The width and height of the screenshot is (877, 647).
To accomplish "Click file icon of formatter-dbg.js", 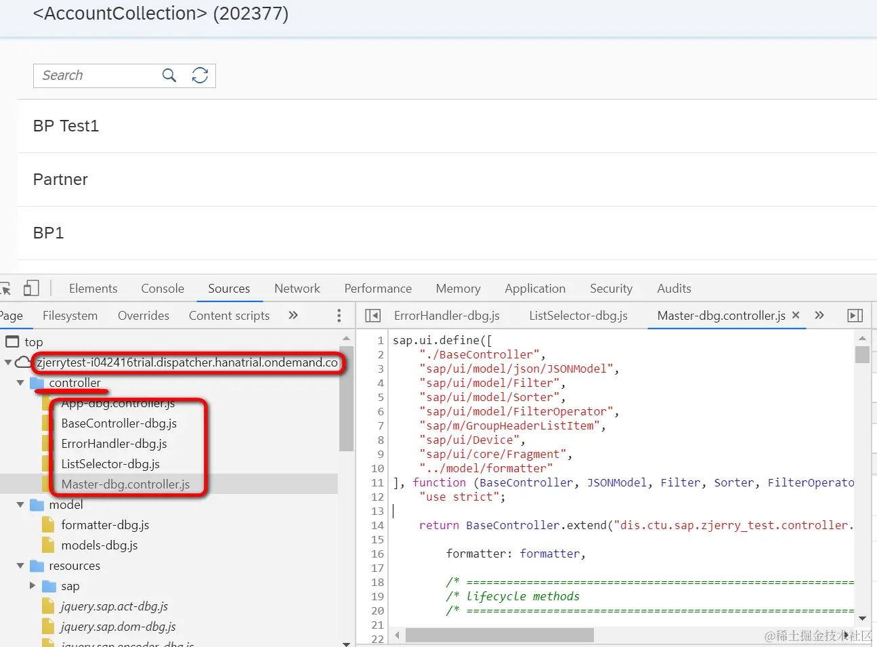I will pos(48,525).
